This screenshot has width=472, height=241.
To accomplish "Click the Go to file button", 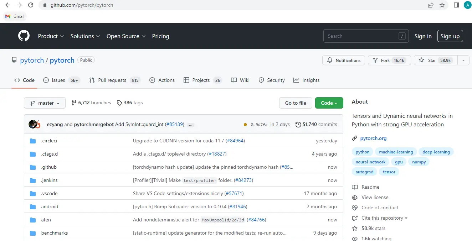I will pos(296,103).
